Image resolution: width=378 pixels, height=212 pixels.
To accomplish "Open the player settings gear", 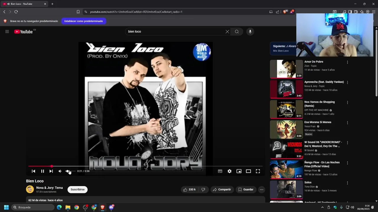I will [229, 171].
